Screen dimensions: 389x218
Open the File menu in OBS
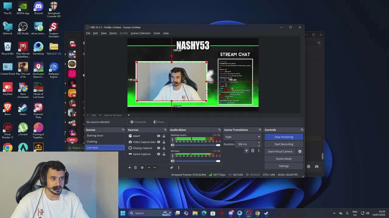pos(88,33)
